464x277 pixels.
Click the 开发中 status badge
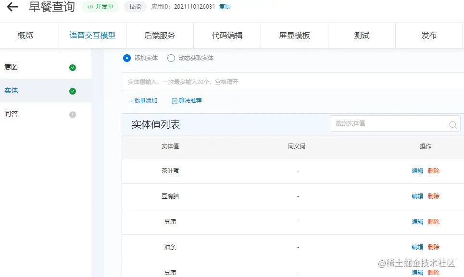(100, 7)
